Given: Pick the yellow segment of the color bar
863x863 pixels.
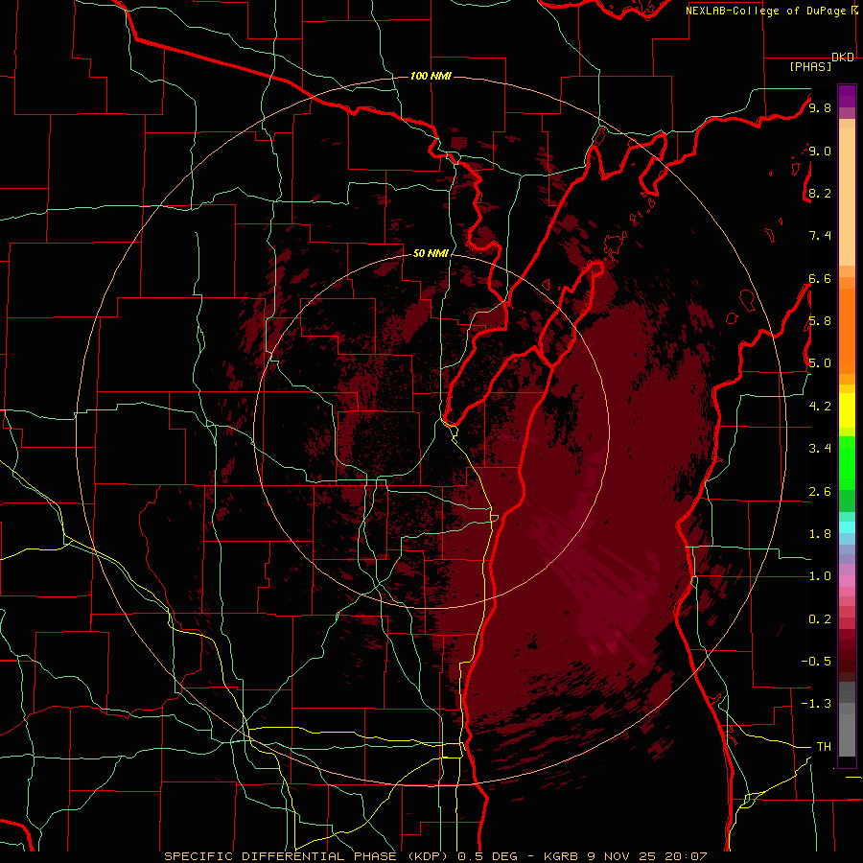Looking at the screenshot, I should tap(847, 410).
